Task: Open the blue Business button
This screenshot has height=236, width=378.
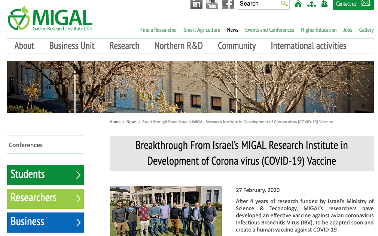Action: tap(46, 222)
